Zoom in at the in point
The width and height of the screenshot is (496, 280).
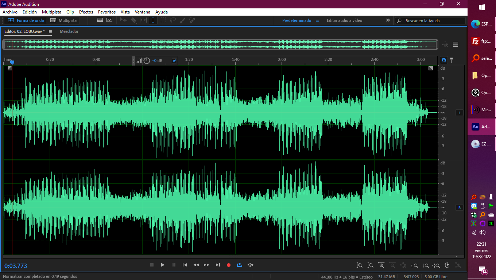pos(414,265)
